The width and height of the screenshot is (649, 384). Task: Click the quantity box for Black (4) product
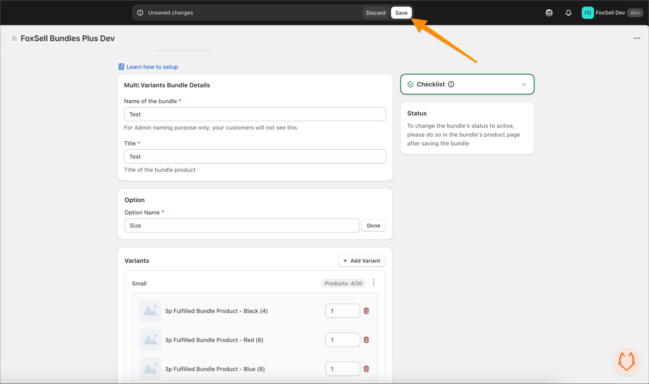[x=342, y=311]
